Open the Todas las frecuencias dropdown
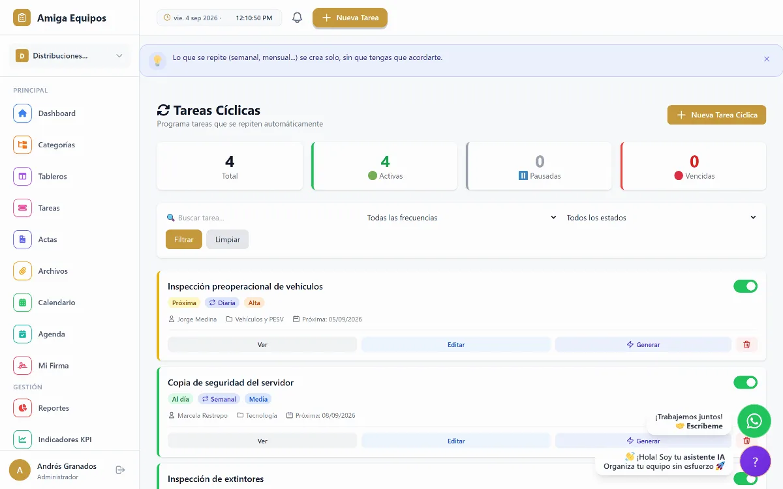This screenshot has width=783, height=489. pos(461,218)
